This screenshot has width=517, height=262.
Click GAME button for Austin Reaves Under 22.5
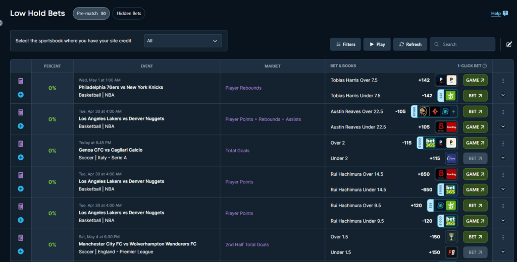(x=475, y=127)
